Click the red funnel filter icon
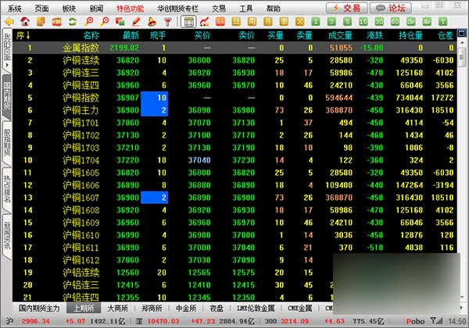469x328 pixels. tap(168, 22)
